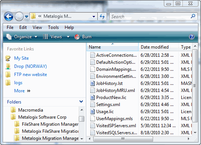201x145 pixels.
Task: Select the ProductNew.lic file icon
Action: click(93, 98)
